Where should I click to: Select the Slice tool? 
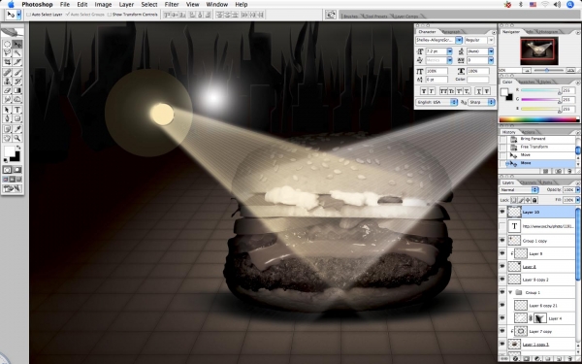click(17, 62)
